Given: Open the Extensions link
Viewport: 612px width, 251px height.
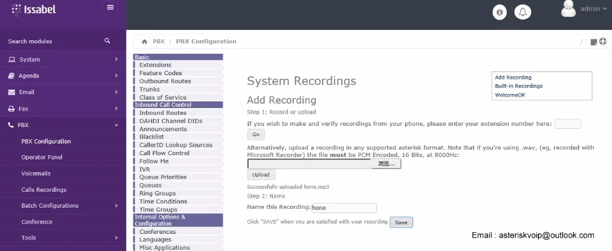Looking at the screenshot, I should tap(155, 65).
